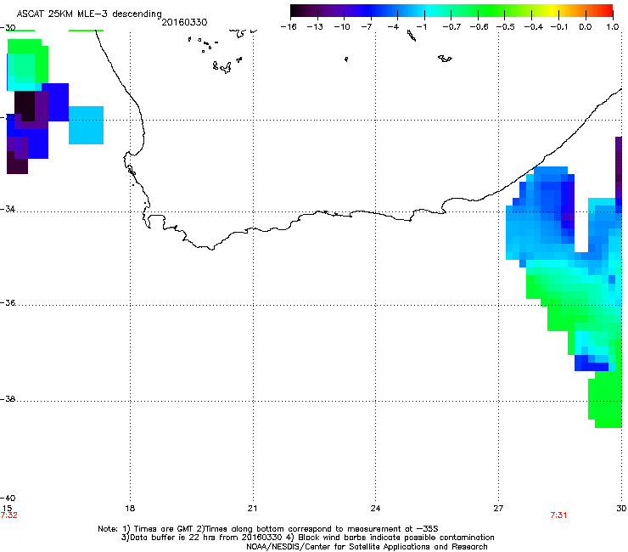The image size is (628, 552).
Task: Click the note line about GMT times
Action: [x=268, y=529]
